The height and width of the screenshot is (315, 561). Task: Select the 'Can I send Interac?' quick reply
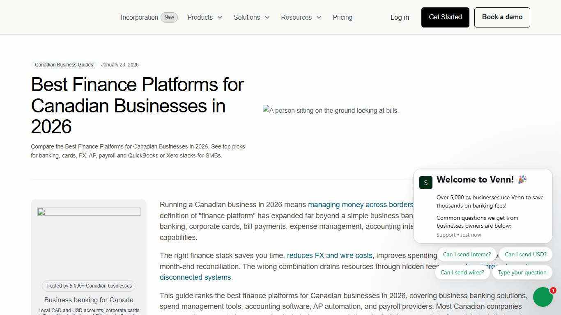click(x=467, y=254)
